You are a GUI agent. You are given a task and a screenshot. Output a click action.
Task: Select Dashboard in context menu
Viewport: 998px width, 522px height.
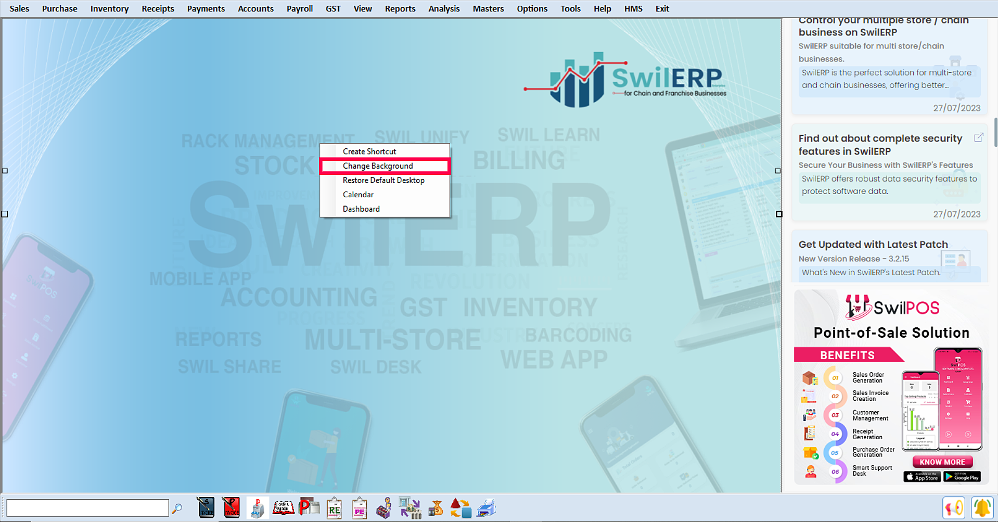[385, 209]
